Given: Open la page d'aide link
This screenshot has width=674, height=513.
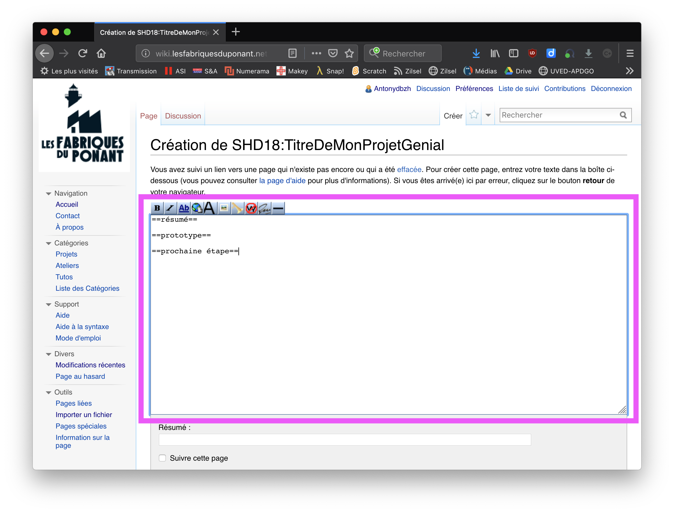Looking at the screenshot, I should coord(282,181).
